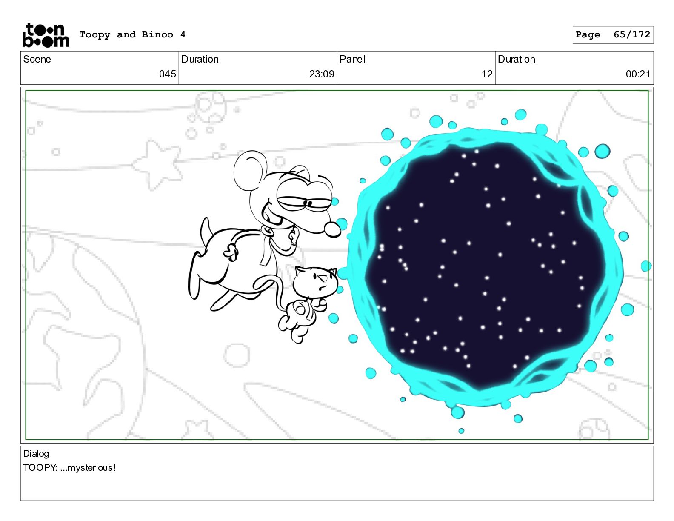The height and width of the screenshot is (521, 674).
Task: Select the Panel 12 cell
Action: click(416, 68)
